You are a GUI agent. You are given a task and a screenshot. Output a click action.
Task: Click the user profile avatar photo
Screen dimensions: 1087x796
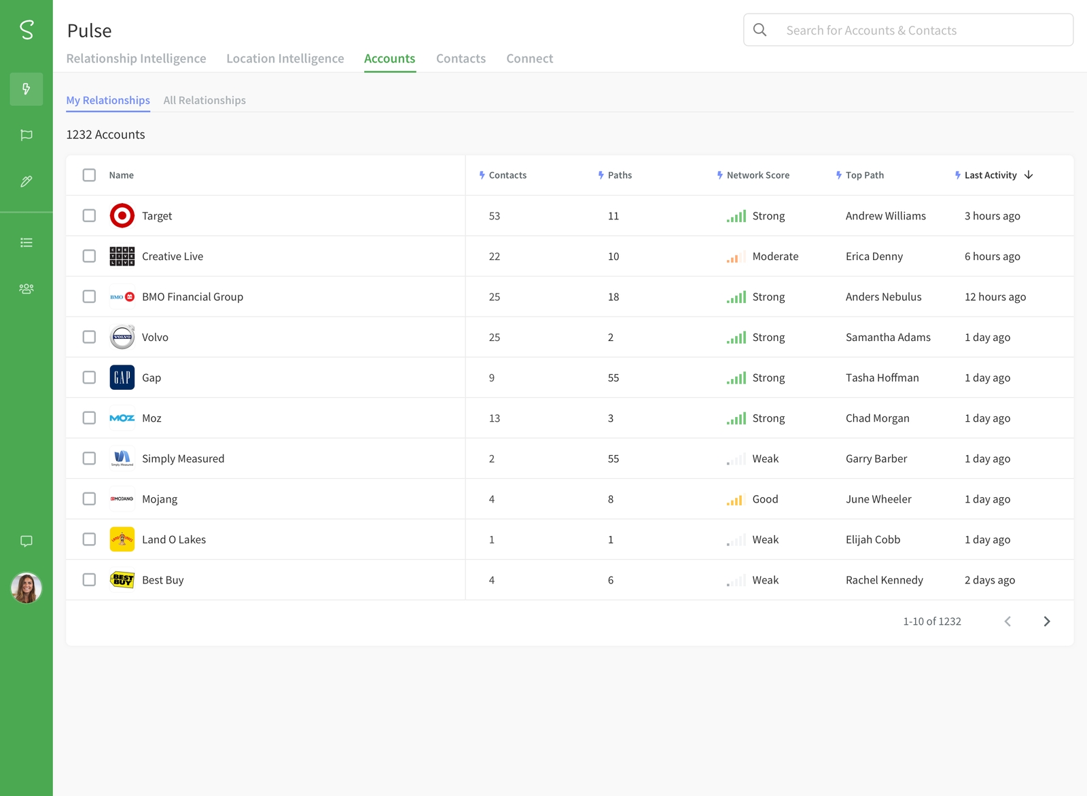(x=26, y=587)
